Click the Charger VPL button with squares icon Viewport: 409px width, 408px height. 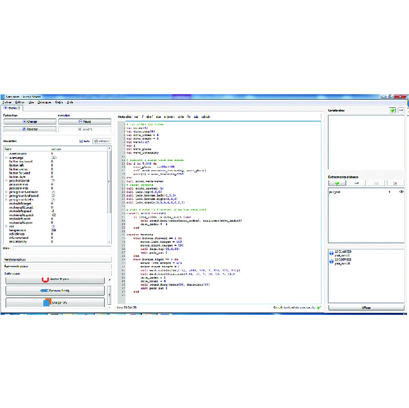(55, 303)
